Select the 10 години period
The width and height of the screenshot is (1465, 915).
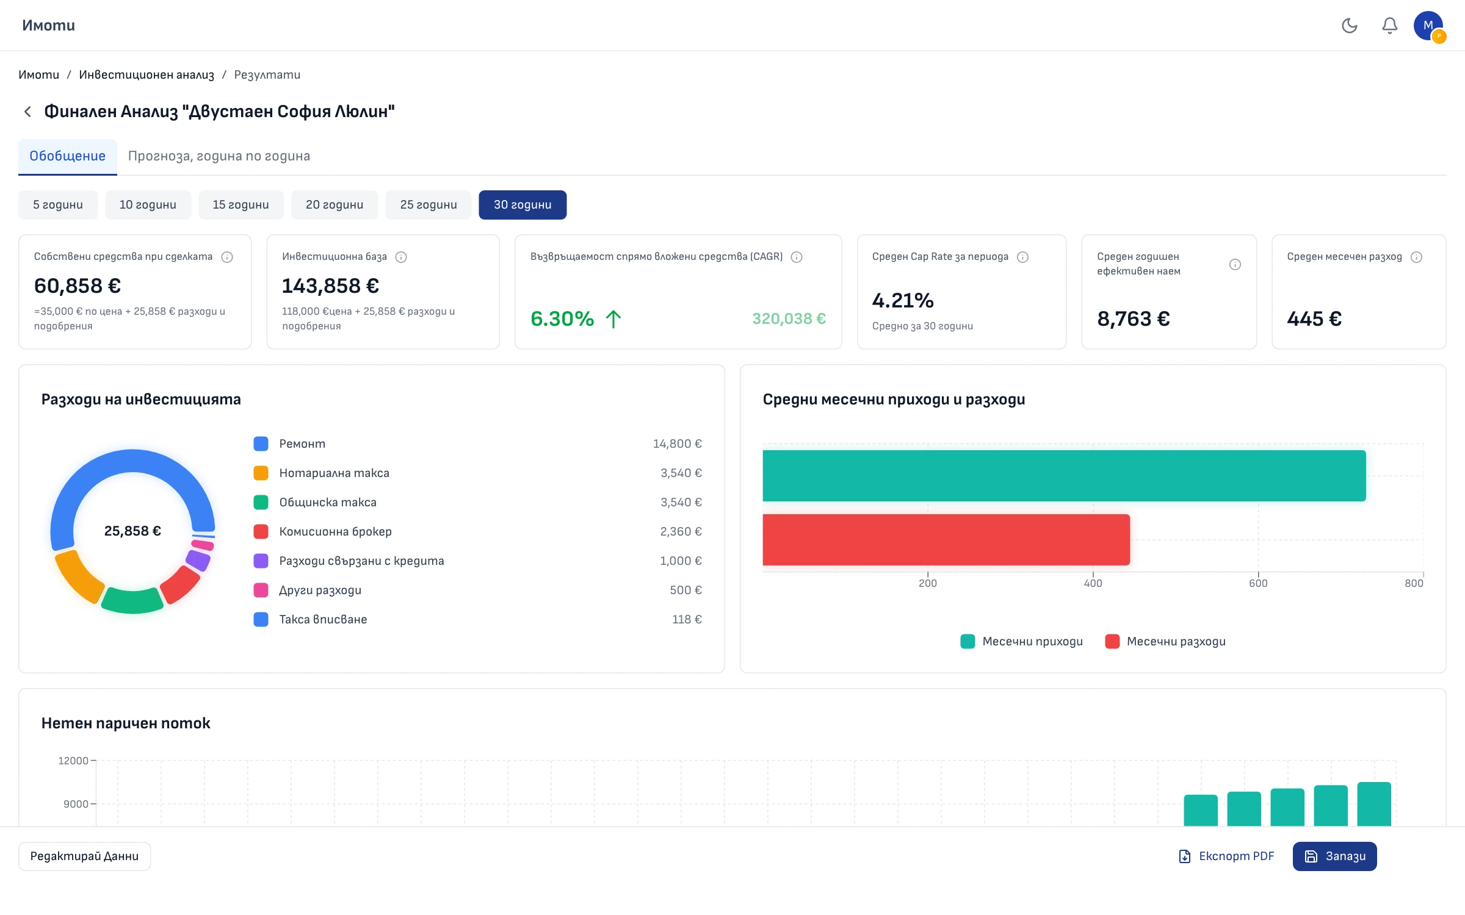point(148,205)
